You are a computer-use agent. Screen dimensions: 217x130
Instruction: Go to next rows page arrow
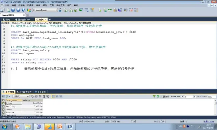195,97
